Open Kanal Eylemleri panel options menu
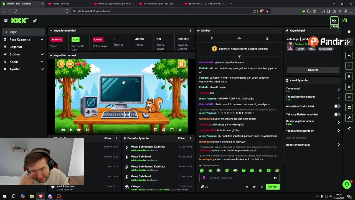The height and width of the screenshot is (200, 355). coord(338,80)
